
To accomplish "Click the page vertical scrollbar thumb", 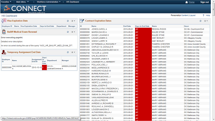I will click(x=214, y=10).
